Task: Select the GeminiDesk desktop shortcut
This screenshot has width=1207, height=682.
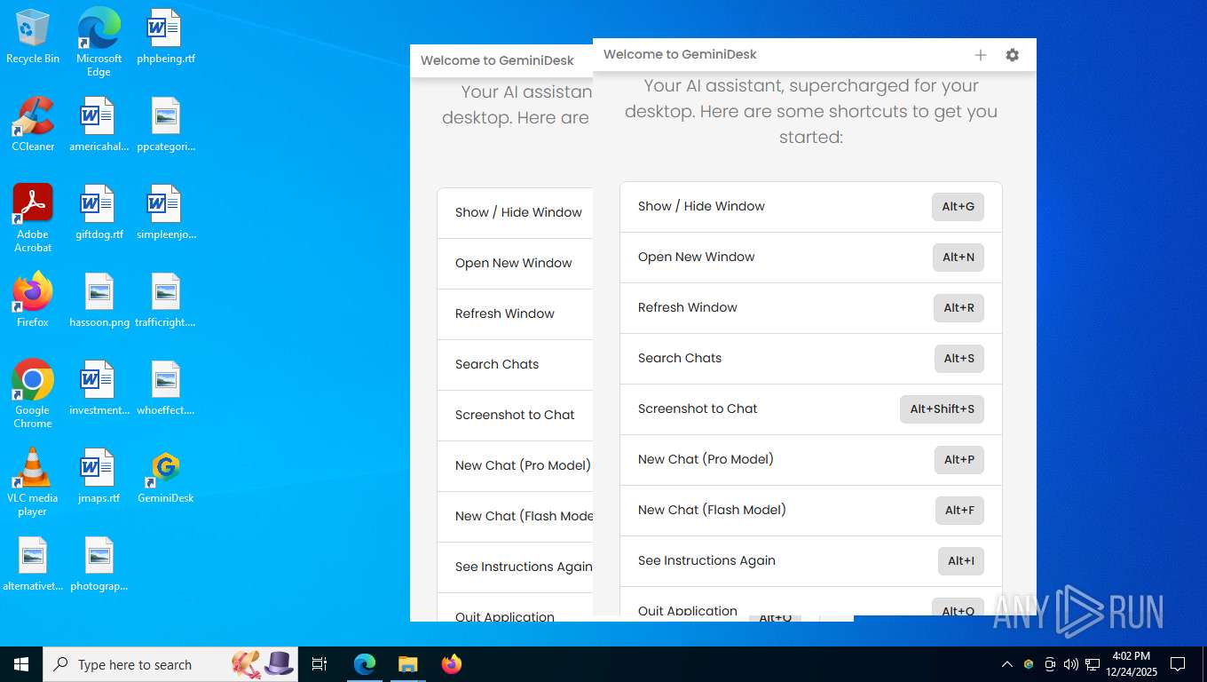Action: pos(165,477)
